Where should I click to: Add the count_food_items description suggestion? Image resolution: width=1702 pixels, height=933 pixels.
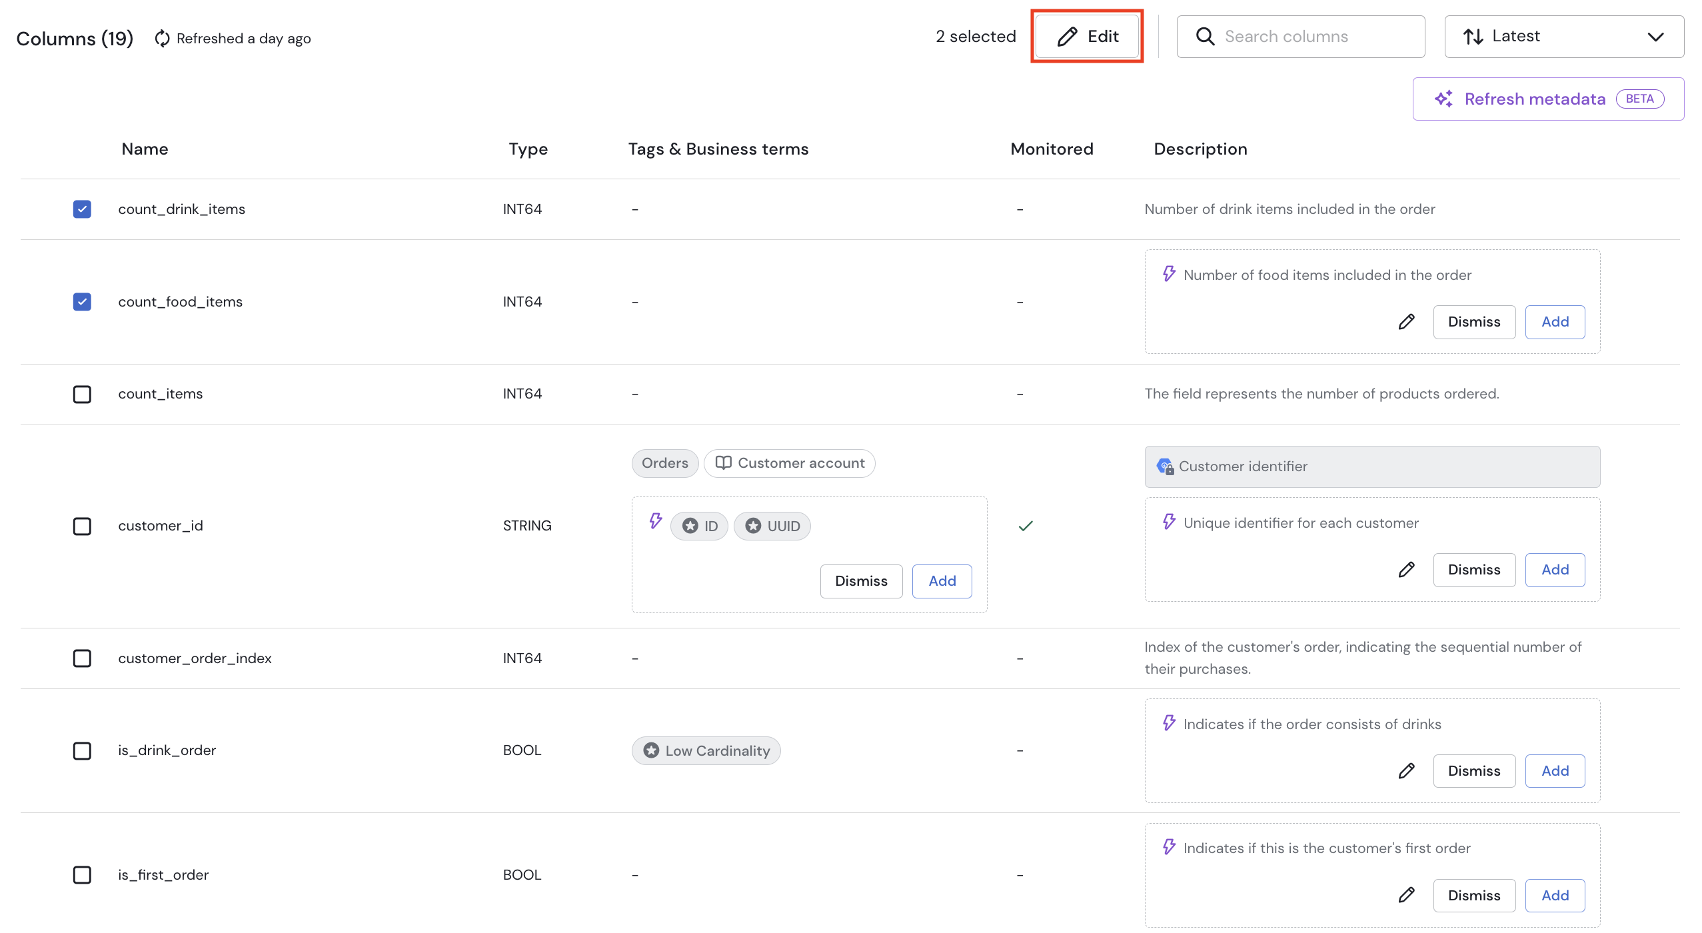point(1555,322)
